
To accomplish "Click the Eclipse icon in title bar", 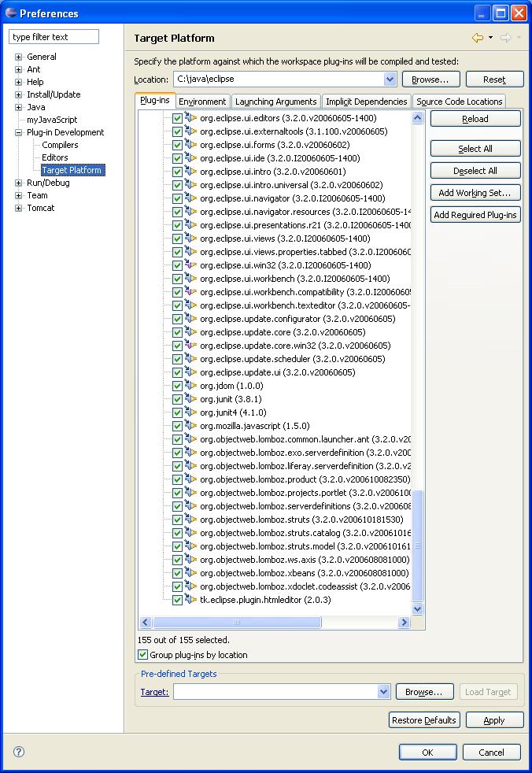I will pyautogui.click(x=11, y=13).
